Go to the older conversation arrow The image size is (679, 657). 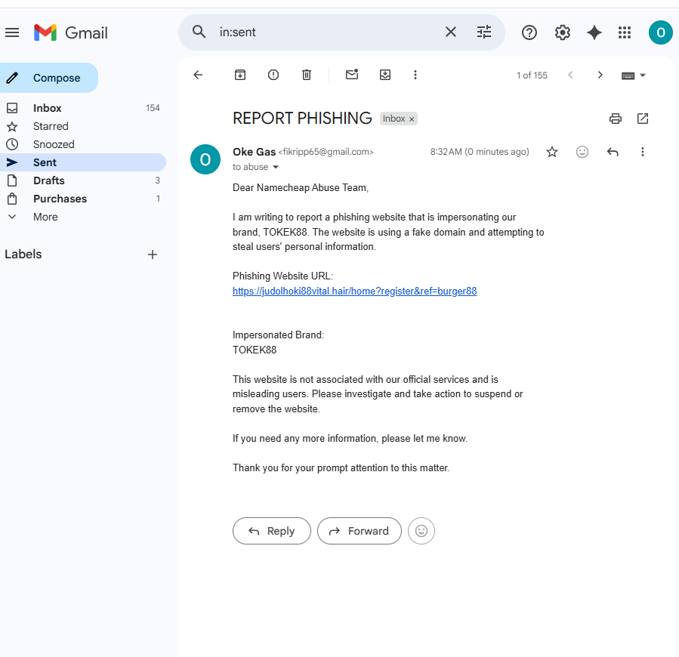pos(600,75)
